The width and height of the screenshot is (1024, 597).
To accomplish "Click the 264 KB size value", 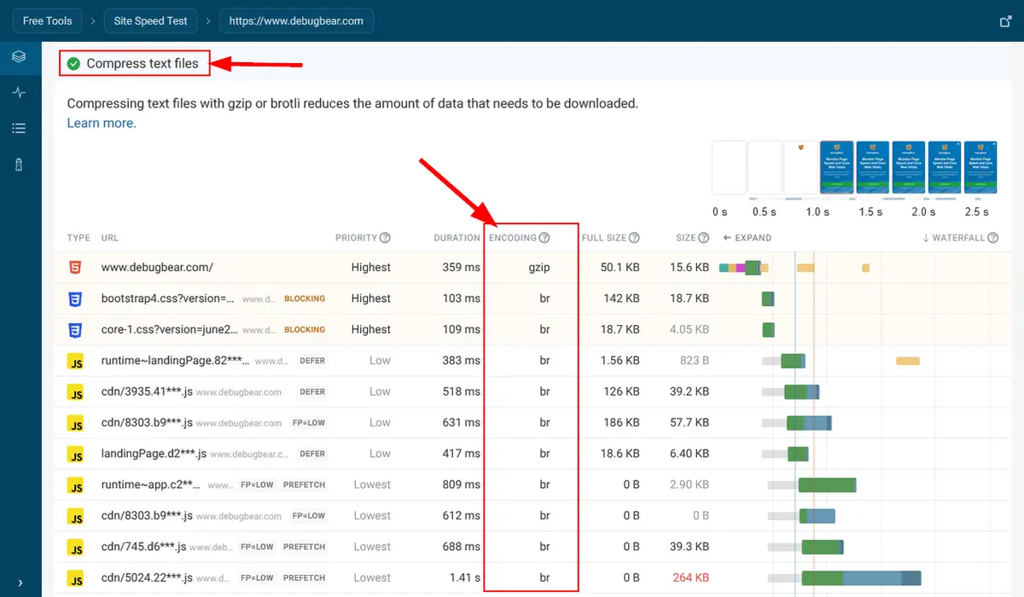I will (x=691, y=577).
